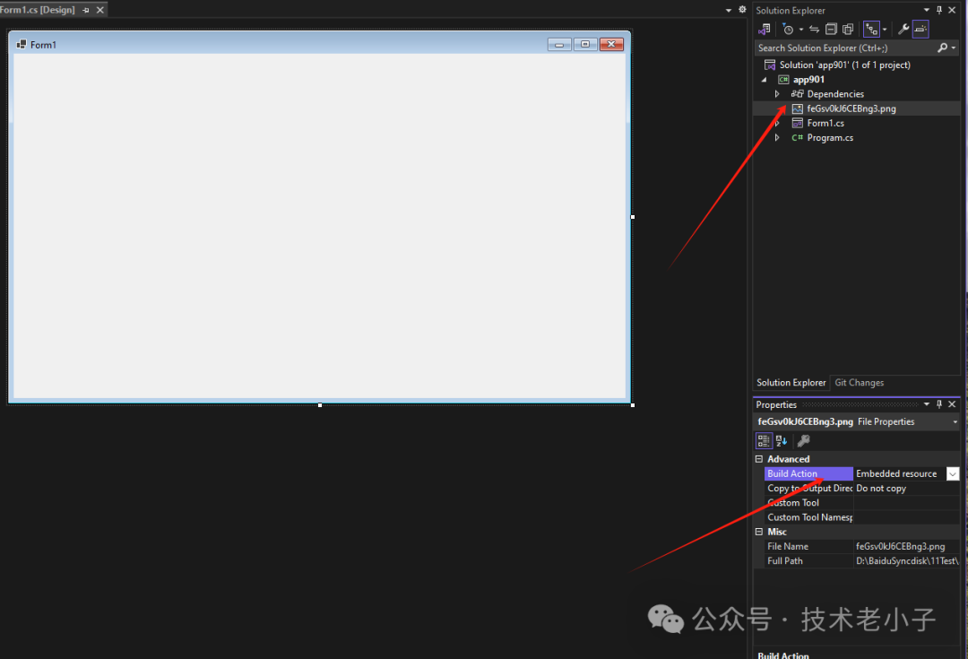Screen dimensions: 968x659
Task: Expand the Dependencies tree node
Action: pos(777,94)
